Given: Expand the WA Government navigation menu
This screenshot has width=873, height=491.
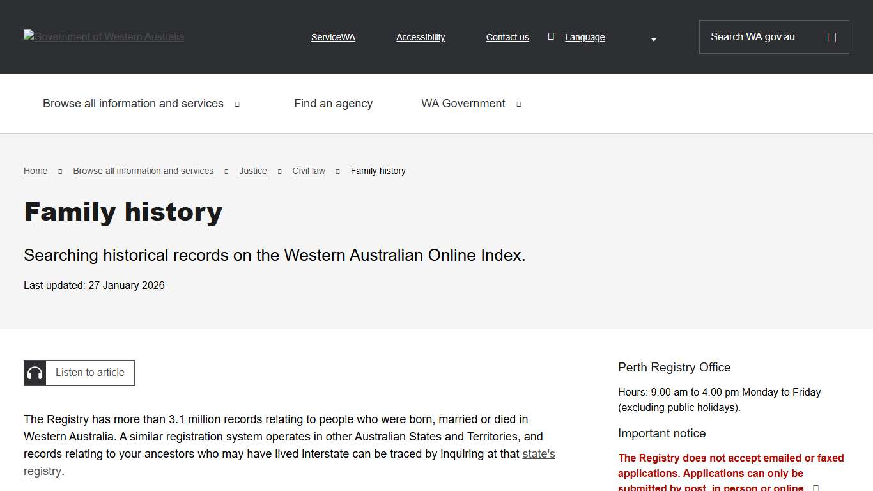Looking at the screenshot, I should click(463, 104).
